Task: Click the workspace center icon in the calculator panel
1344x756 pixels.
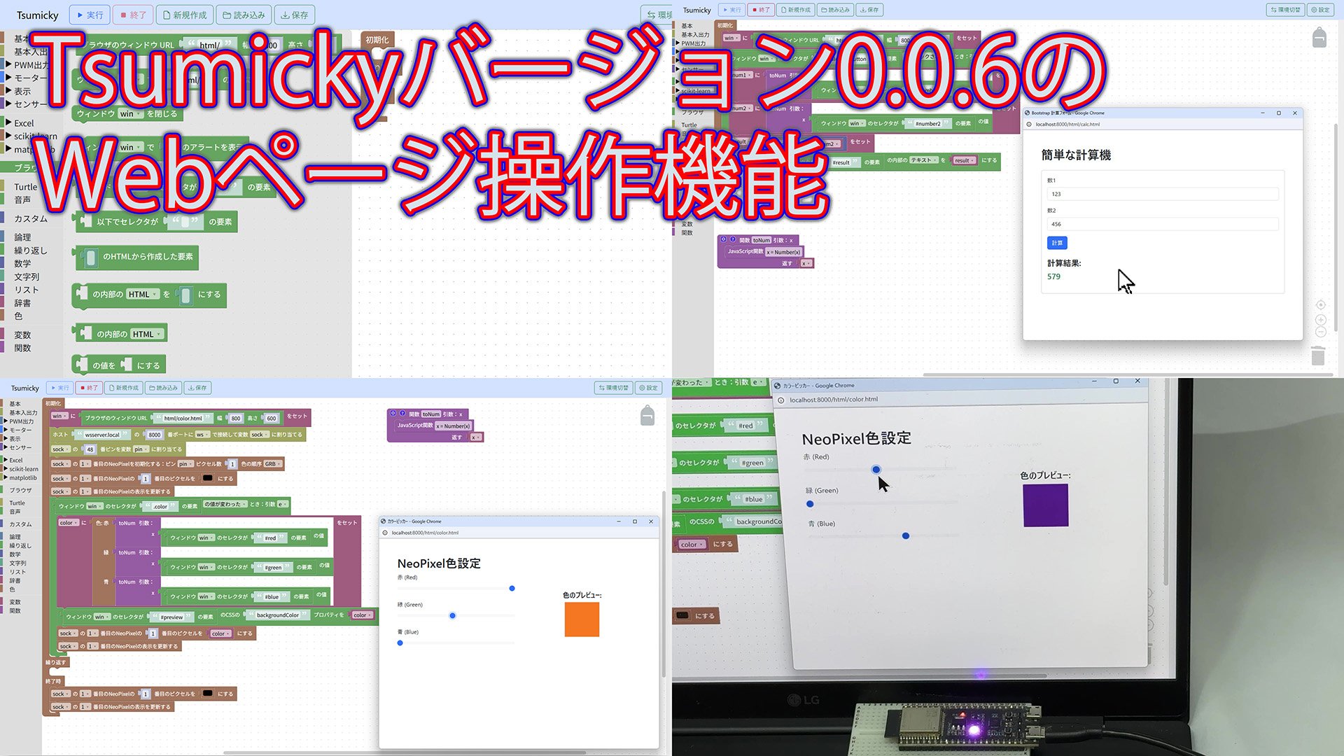Action: click(1320, 304)
